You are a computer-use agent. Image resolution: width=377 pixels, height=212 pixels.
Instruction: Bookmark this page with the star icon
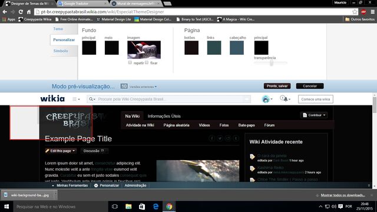click(355, 12)
